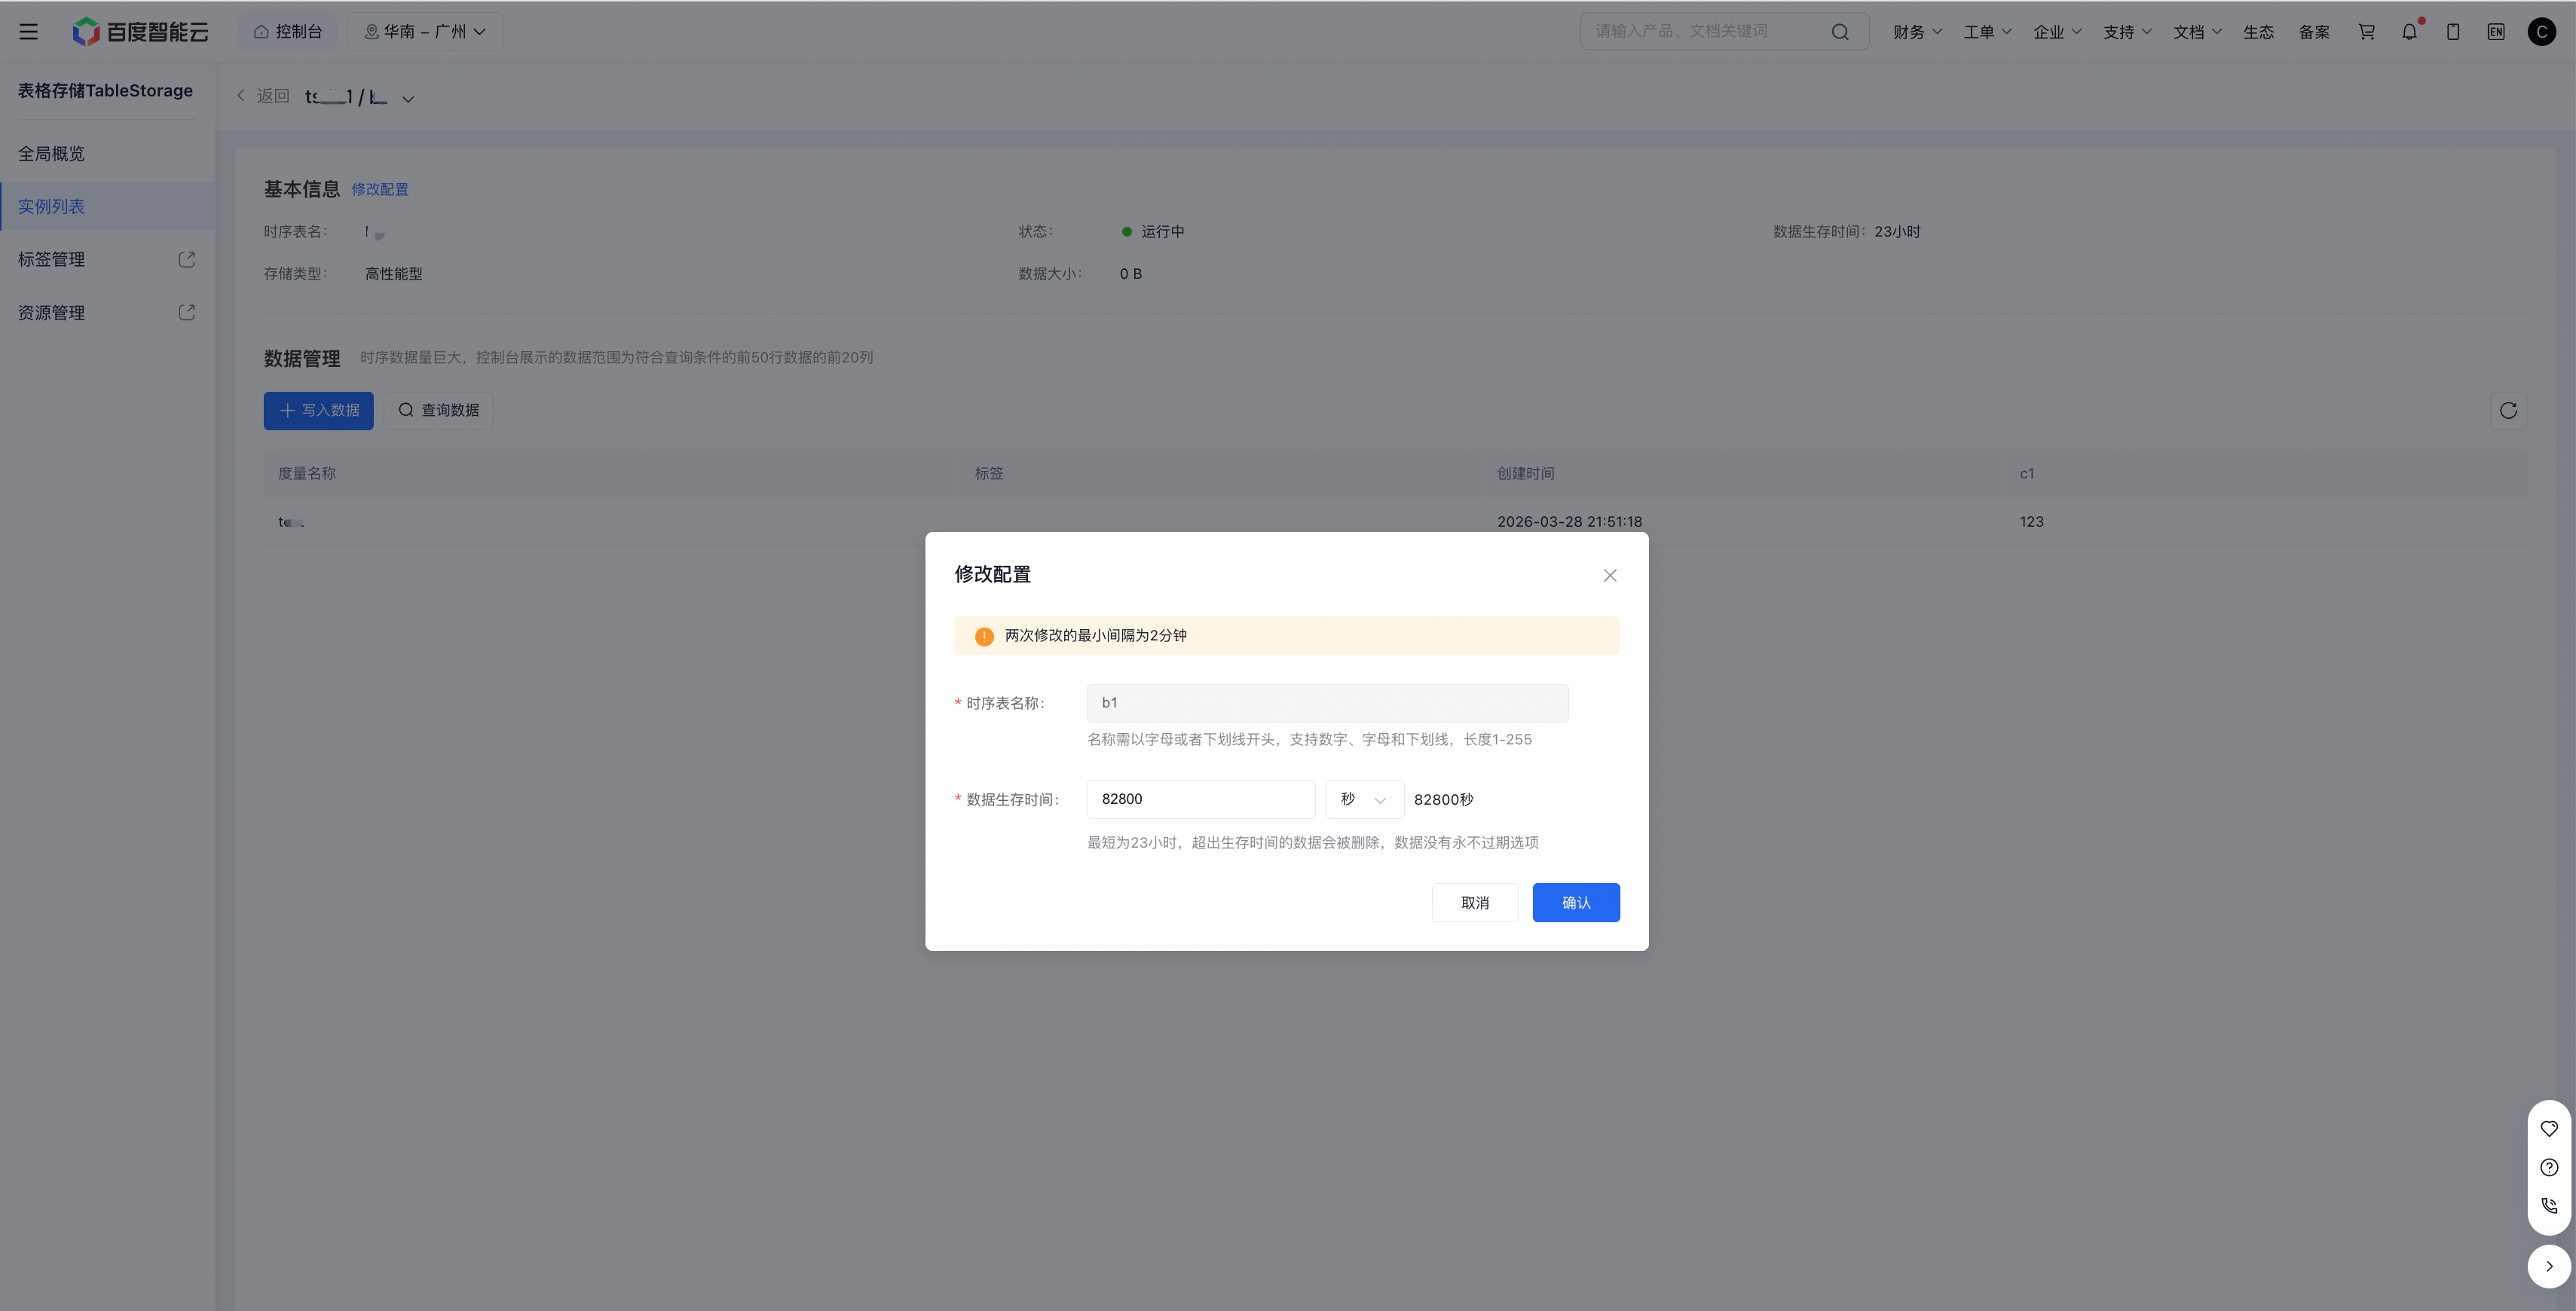Screen dimensions: 2576x1311
Task: Click the mobile app icon
Action: [x=2453, y=32]
